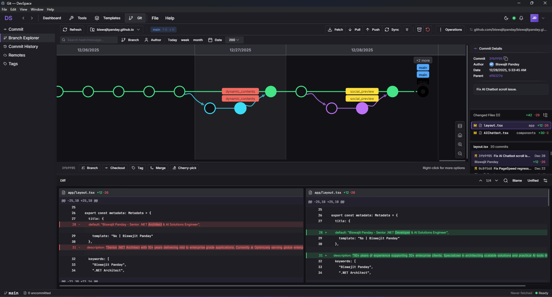This screenshot has width=552, height=297.
Task: Select Commit History in the sidebar
Action: tap(27, 46)
